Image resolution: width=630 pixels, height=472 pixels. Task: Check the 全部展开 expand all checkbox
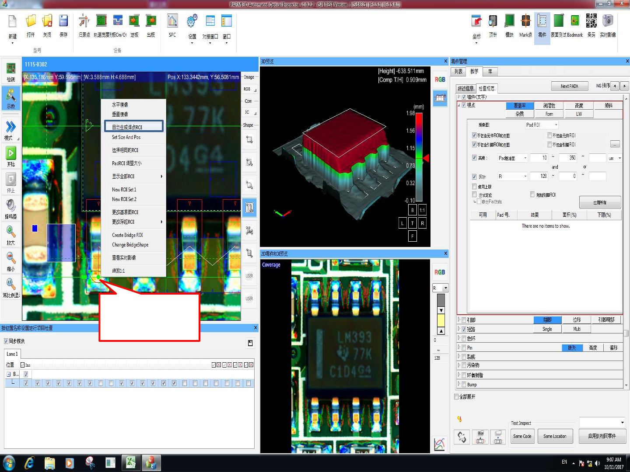(456, 397)
